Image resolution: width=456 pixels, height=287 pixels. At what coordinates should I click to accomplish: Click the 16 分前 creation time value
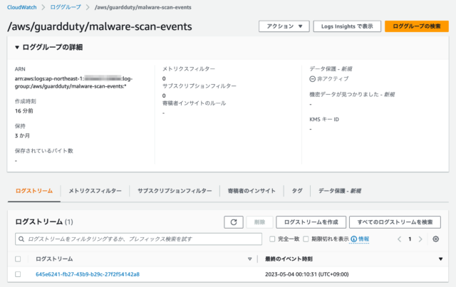24,111
